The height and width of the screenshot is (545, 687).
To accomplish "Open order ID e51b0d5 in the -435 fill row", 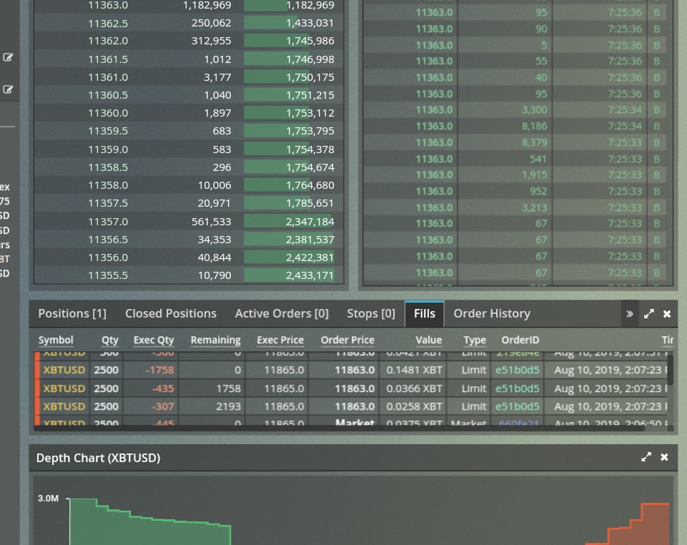I will pyautogui.click(x=518, y=388).
